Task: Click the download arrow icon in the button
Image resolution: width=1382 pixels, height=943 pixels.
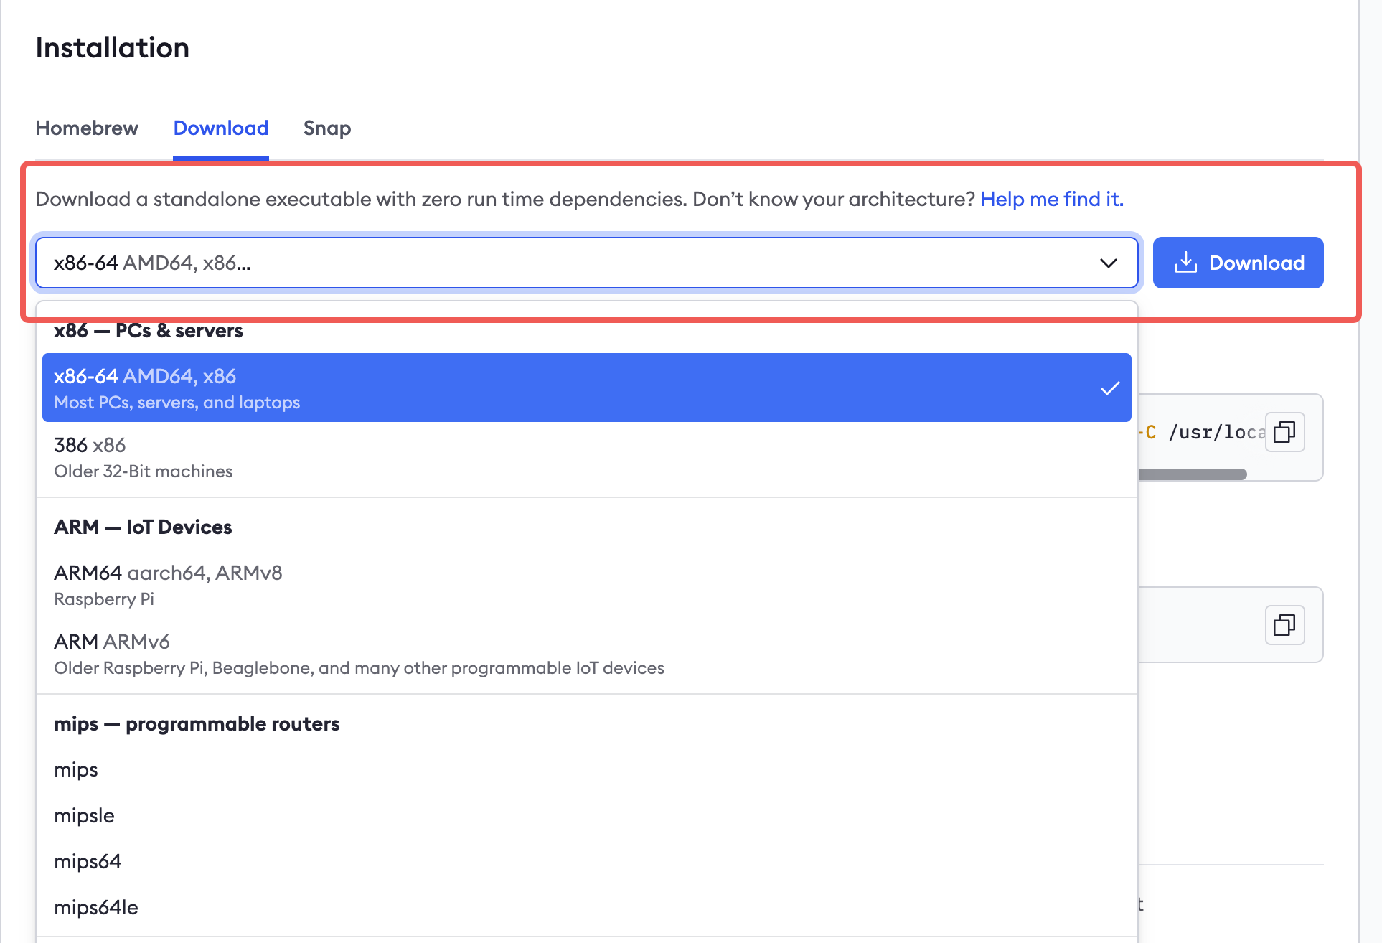Action: tap(1185, 263)
